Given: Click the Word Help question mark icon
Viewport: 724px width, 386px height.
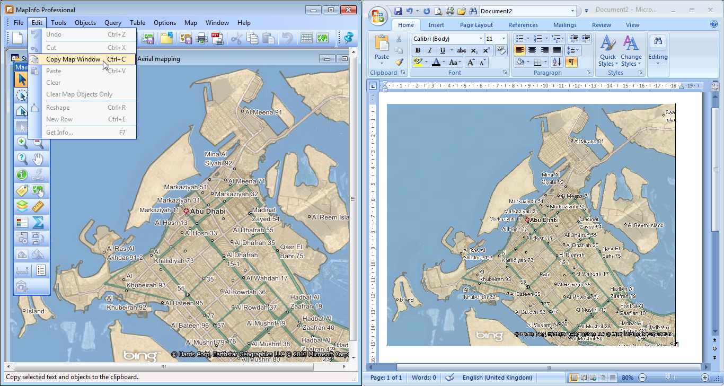Looking at the screenshot, I should [x=714, y=24].
